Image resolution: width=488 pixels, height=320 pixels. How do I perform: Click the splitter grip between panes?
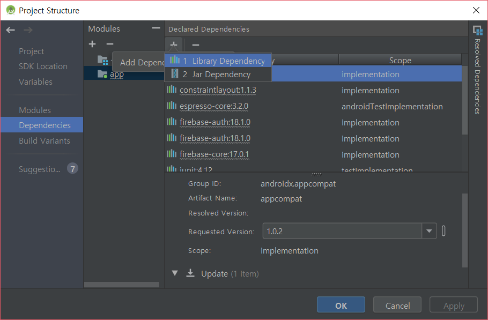(316, 174)
